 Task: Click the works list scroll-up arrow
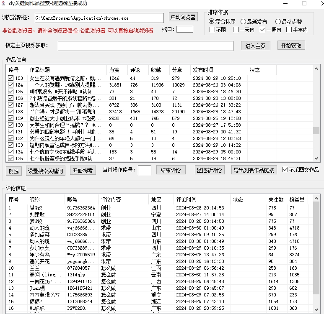(316, 69)
